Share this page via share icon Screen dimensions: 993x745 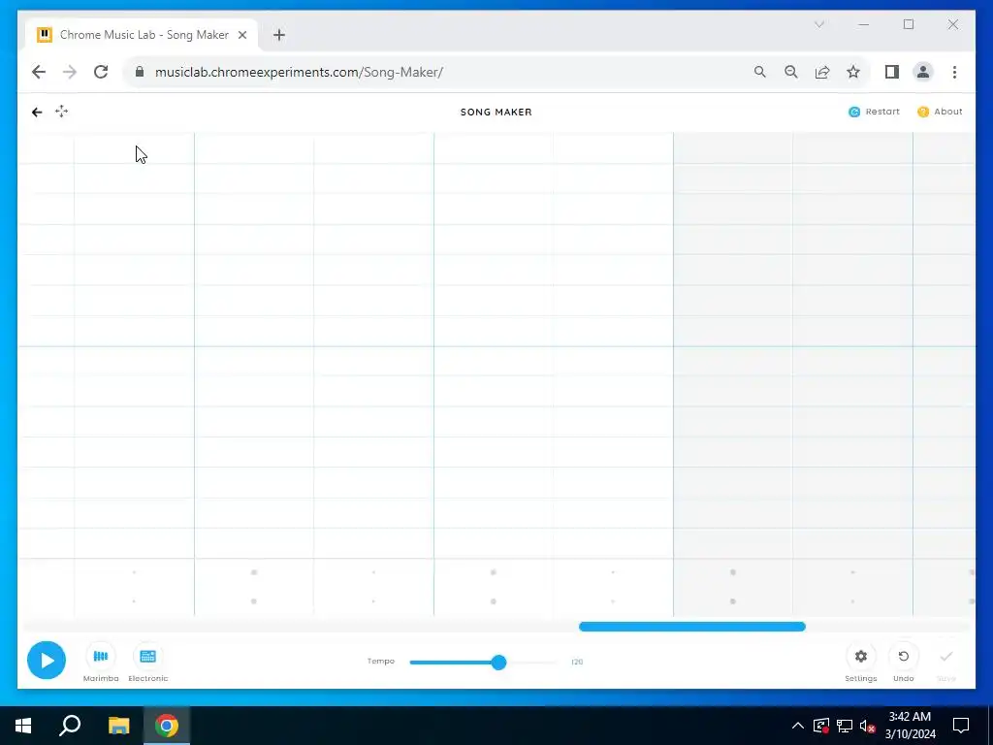pyautogui.click(x=822, y=72)
